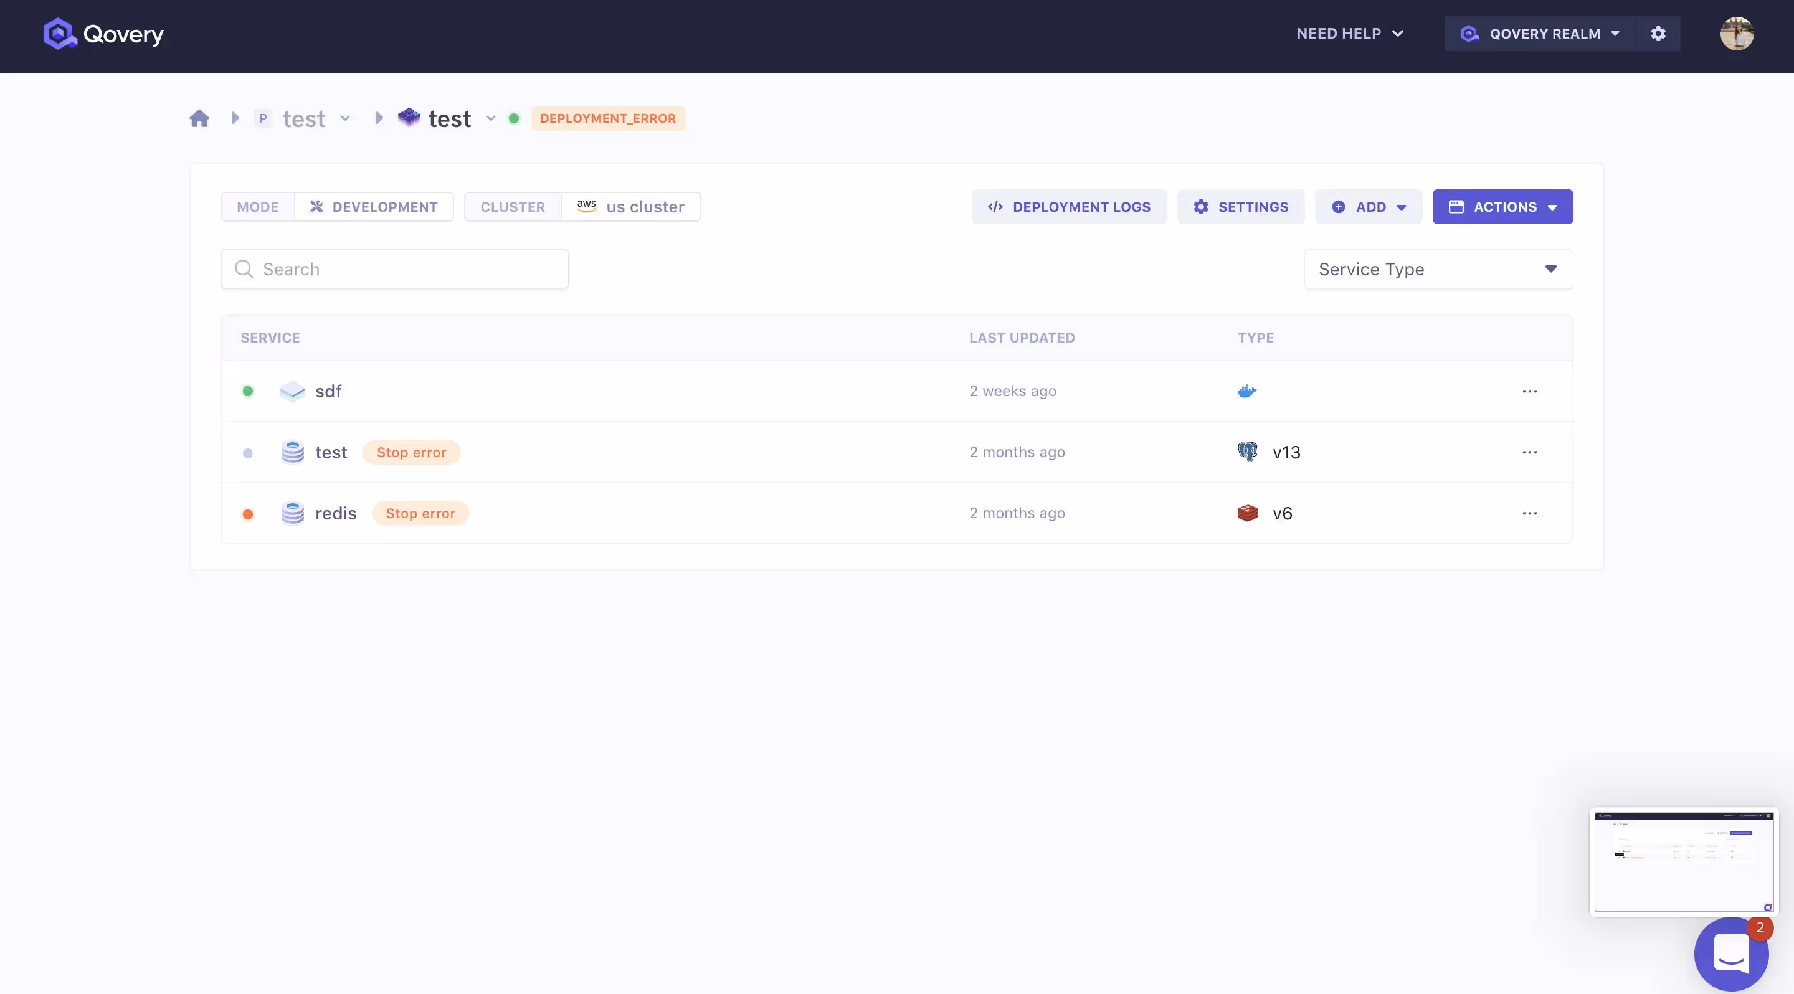Expand the project test breadcrumb chevron
This screenshot has height=994, width=1794.
pyautogui.click(x=346, y=118)
